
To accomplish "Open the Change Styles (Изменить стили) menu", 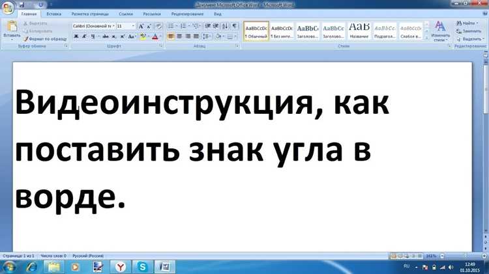I will (x=440, y=31).
